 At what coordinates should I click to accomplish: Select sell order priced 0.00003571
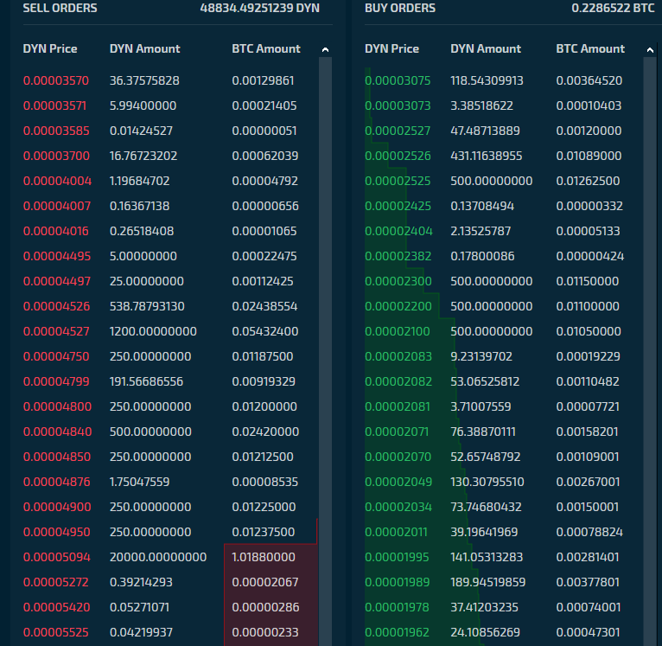tap(170, 106)
